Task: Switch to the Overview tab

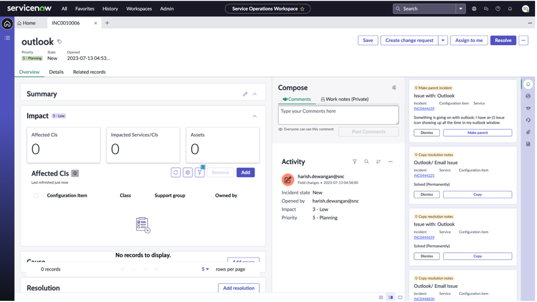Action: point(29,72)
